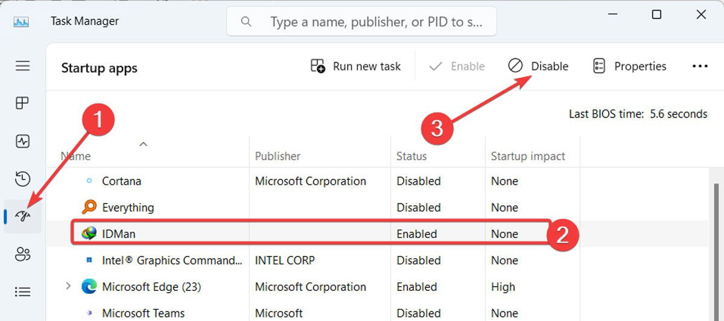Viewport: 724px width, 321px height.
Task: Click the search box field
Action: pos(368,22)
